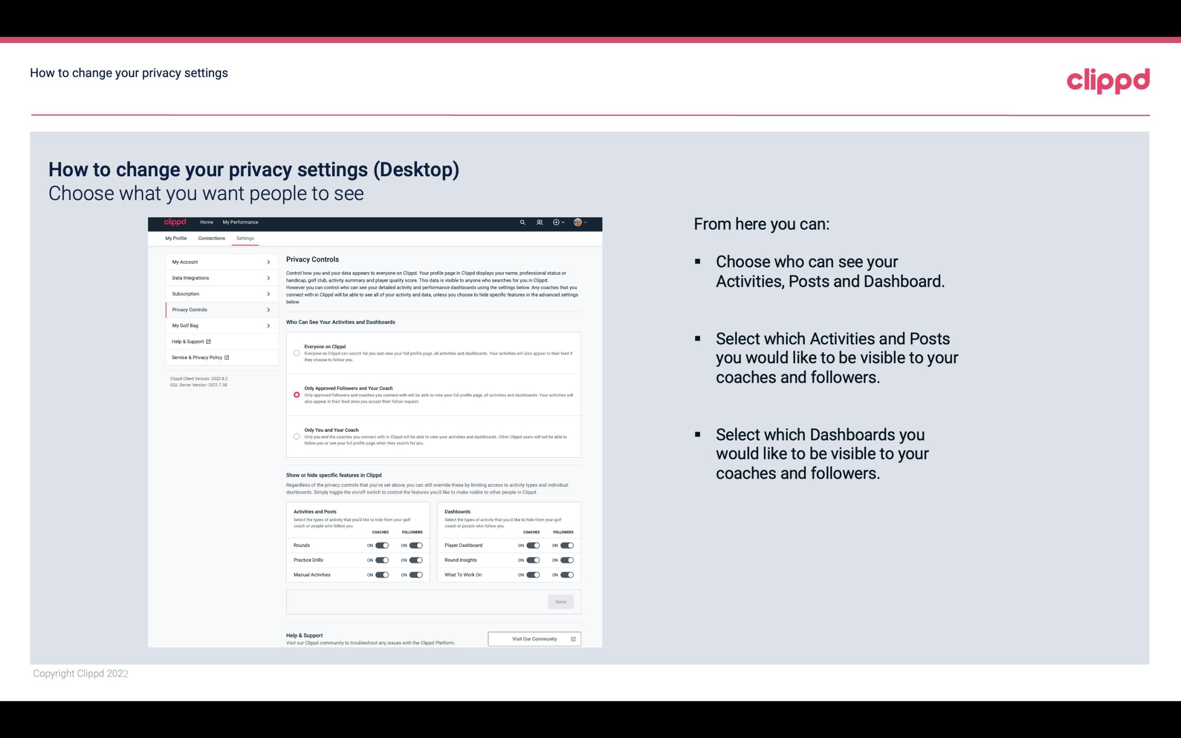Switch to the My Profile tab

pos(177,238)
